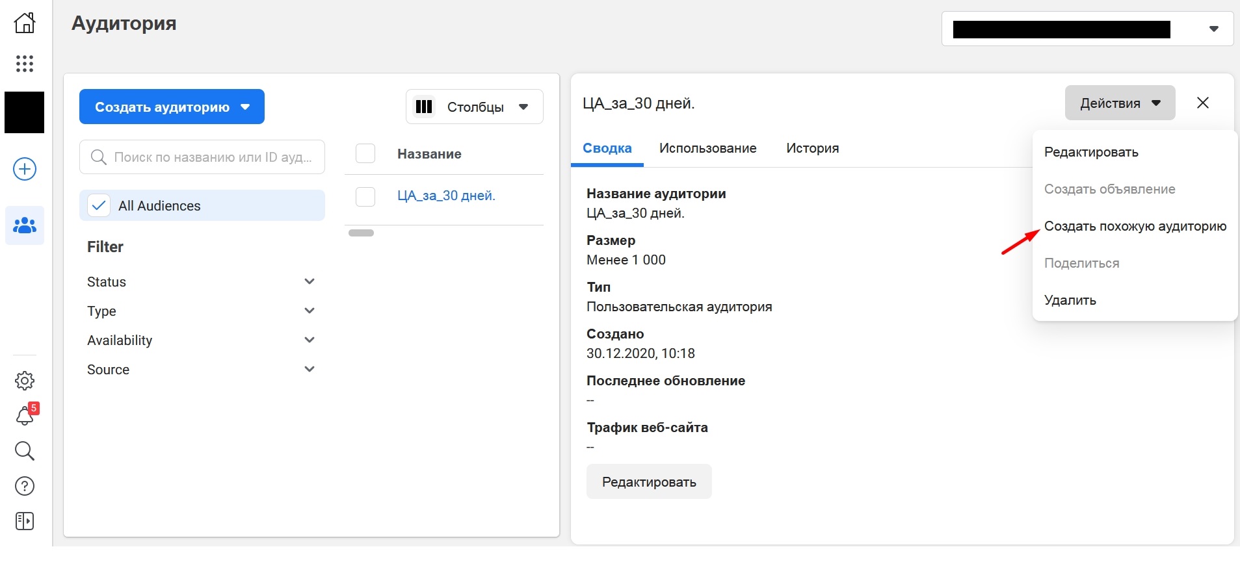Click the Менее 1 000 size value
The height and width of the screenshot is (575, 1240).
(626, 260)
